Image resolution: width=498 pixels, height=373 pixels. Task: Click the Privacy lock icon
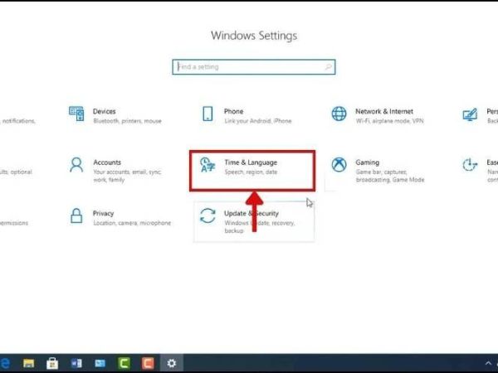pos(76,216)
